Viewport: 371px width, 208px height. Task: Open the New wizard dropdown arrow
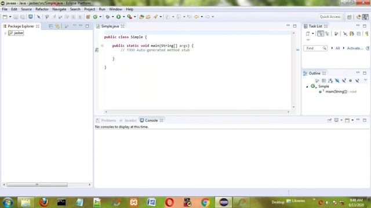10,17
